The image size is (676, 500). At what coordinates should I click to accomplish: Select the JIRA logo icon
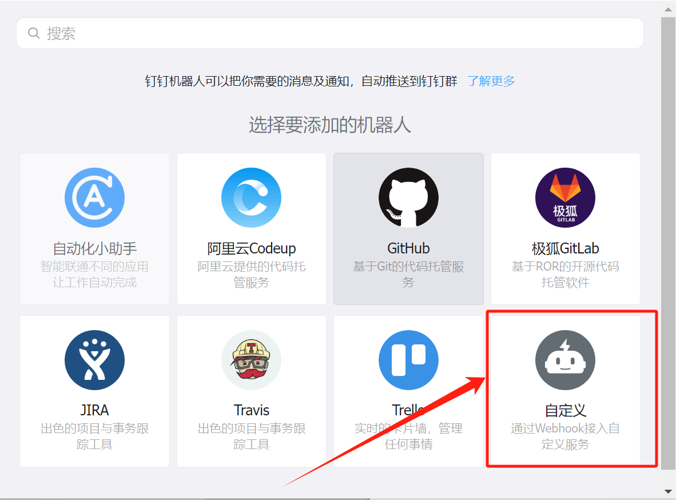tap(94, 360)
